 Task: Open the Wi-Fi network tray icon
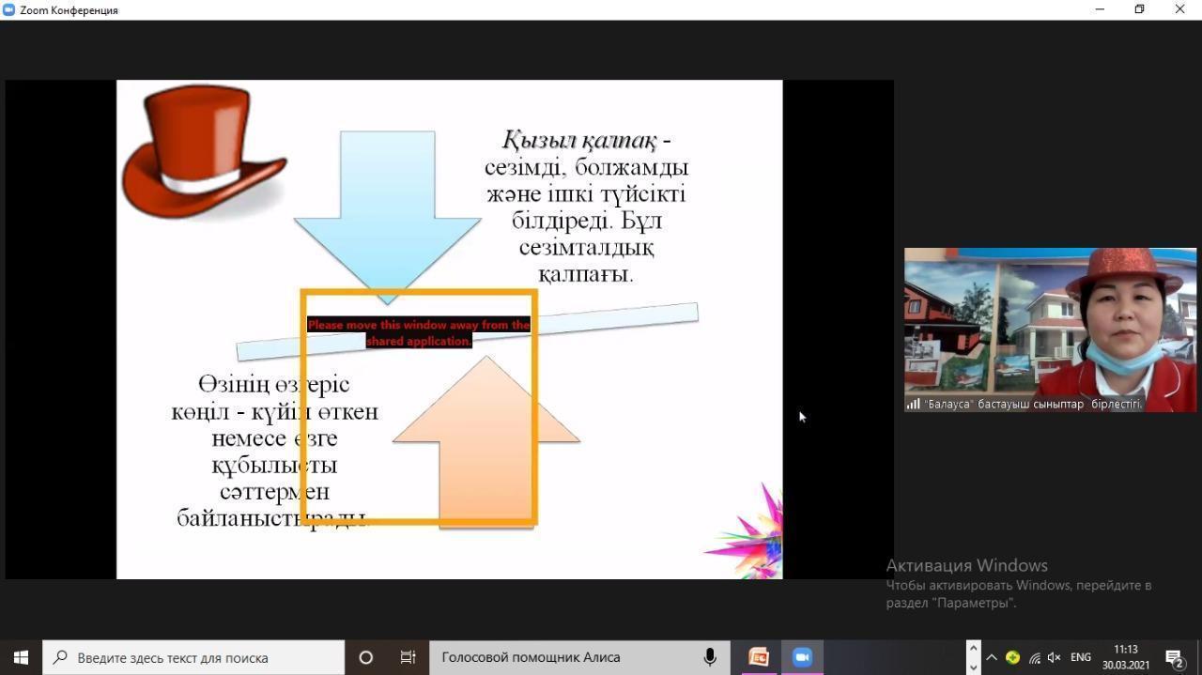point(1034,658)
